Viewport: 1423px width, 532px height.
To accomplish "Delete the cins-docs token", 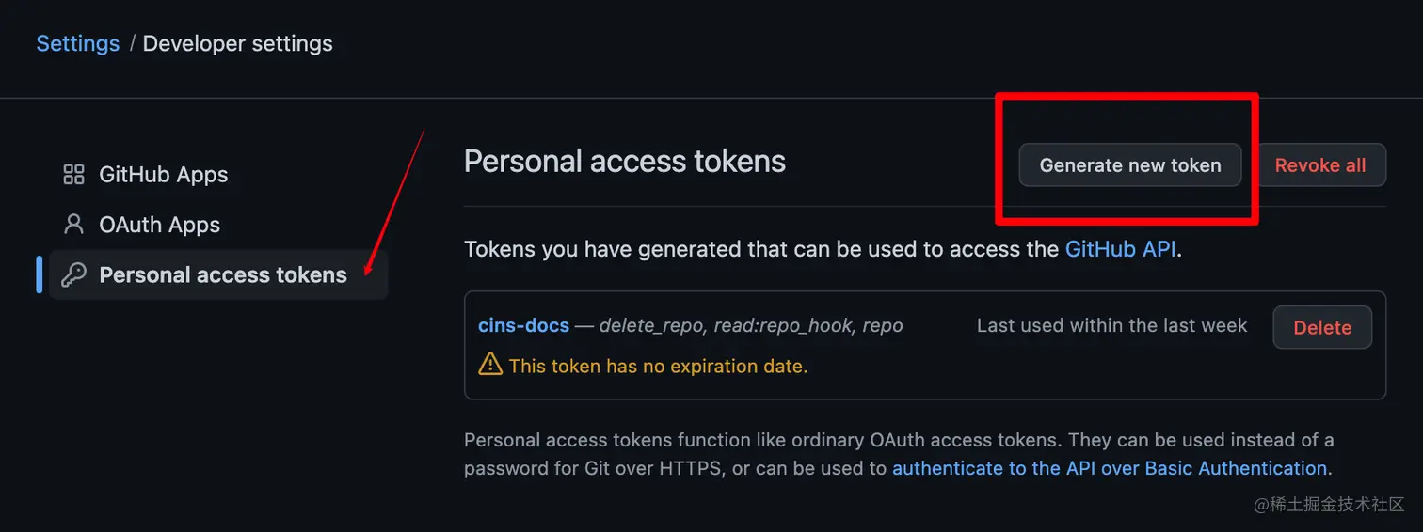I will coord(1322,328).
